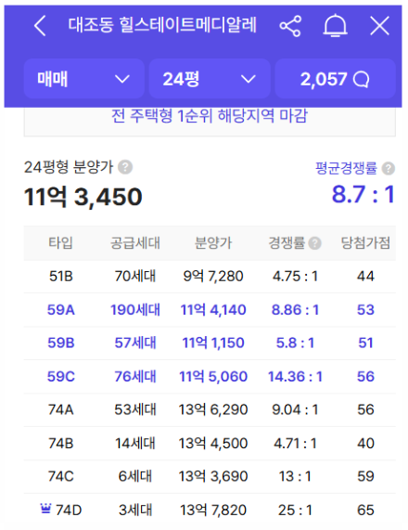
Task: Tap the winning score 59 cell
Action: (x=365, y=476)
